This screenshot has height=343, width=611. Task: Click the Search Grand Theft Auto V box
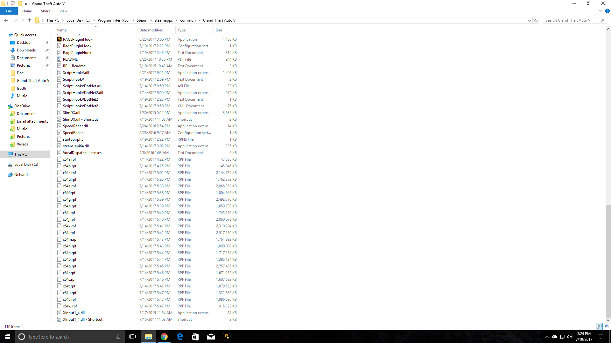571,20
